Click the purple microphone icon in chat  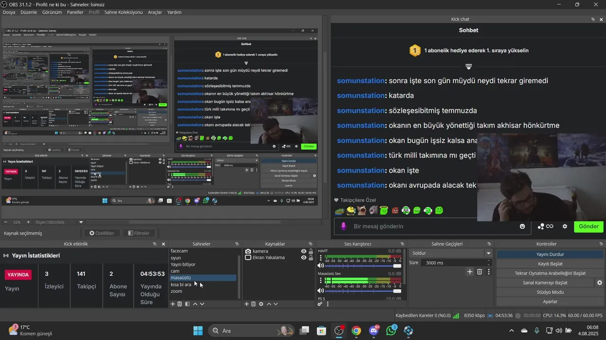click(x=344, y=226)
